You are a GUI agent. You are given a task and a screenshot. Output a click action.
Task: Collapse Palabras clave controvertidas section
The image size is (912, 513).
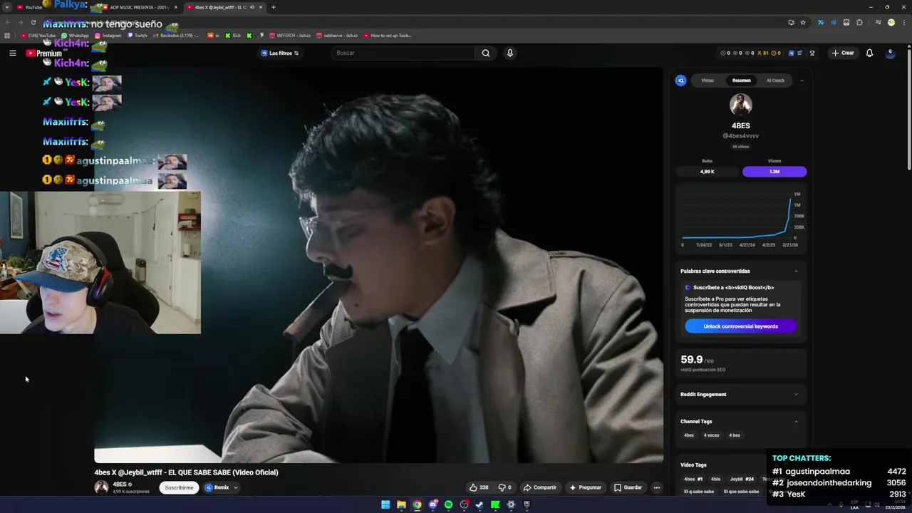click(x=796, y=271)
